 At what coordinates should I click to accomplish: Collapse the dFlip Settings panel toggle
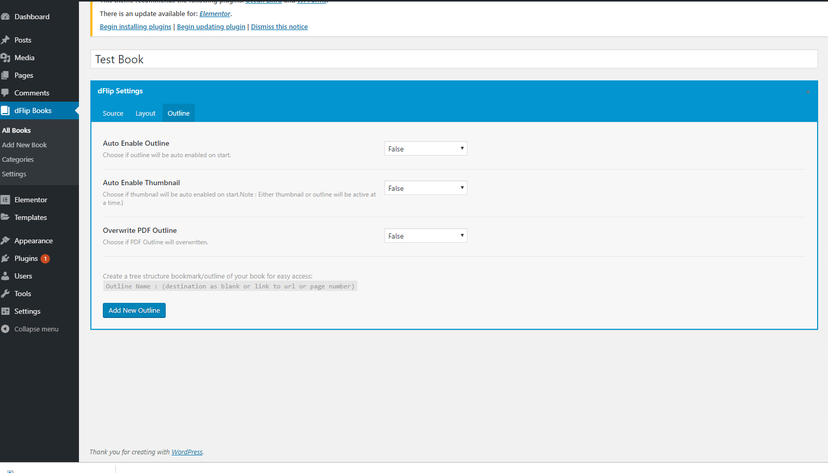coord(808,91)
